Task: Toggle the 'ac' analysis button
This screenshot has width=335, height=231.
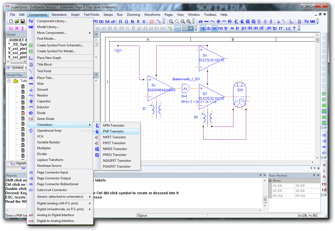Action: [x=215, y=28]
